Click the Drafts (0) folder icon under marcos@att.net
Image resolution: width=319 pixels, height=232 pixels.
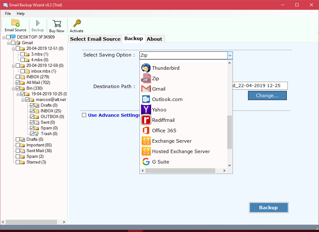[37, 105]
